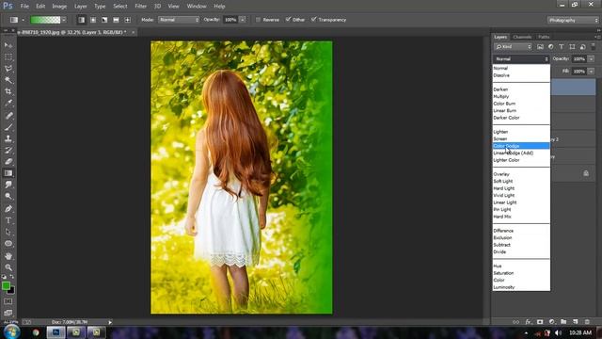
Task: Open gradient tool preset picker arrow
Action: (23, 20)
